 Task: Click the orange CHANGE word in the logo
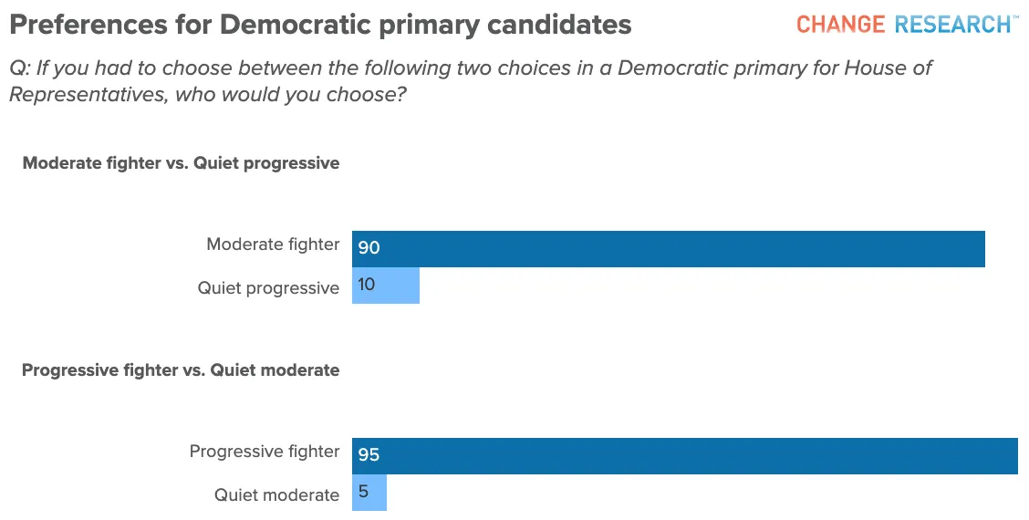point(840,25)
